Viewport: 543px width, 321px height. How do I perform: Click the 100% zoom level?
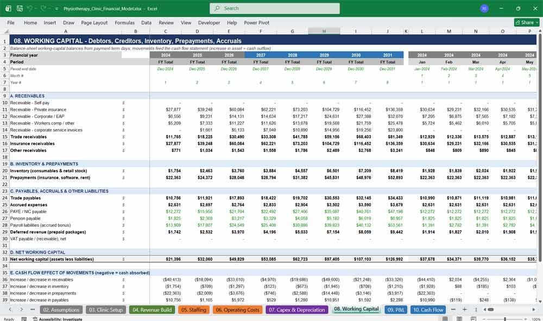[536, 319]
